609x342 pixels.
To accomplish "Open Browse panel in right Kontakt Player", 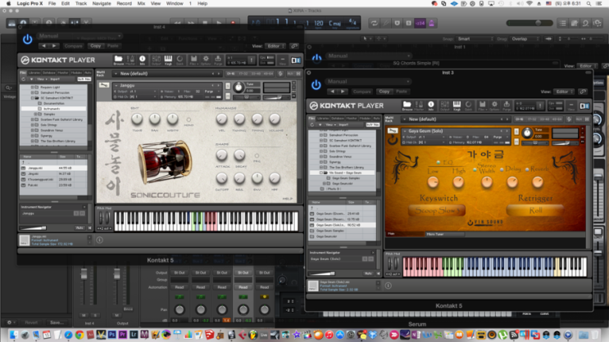I will pyautogui.click(x=407, y=106).
